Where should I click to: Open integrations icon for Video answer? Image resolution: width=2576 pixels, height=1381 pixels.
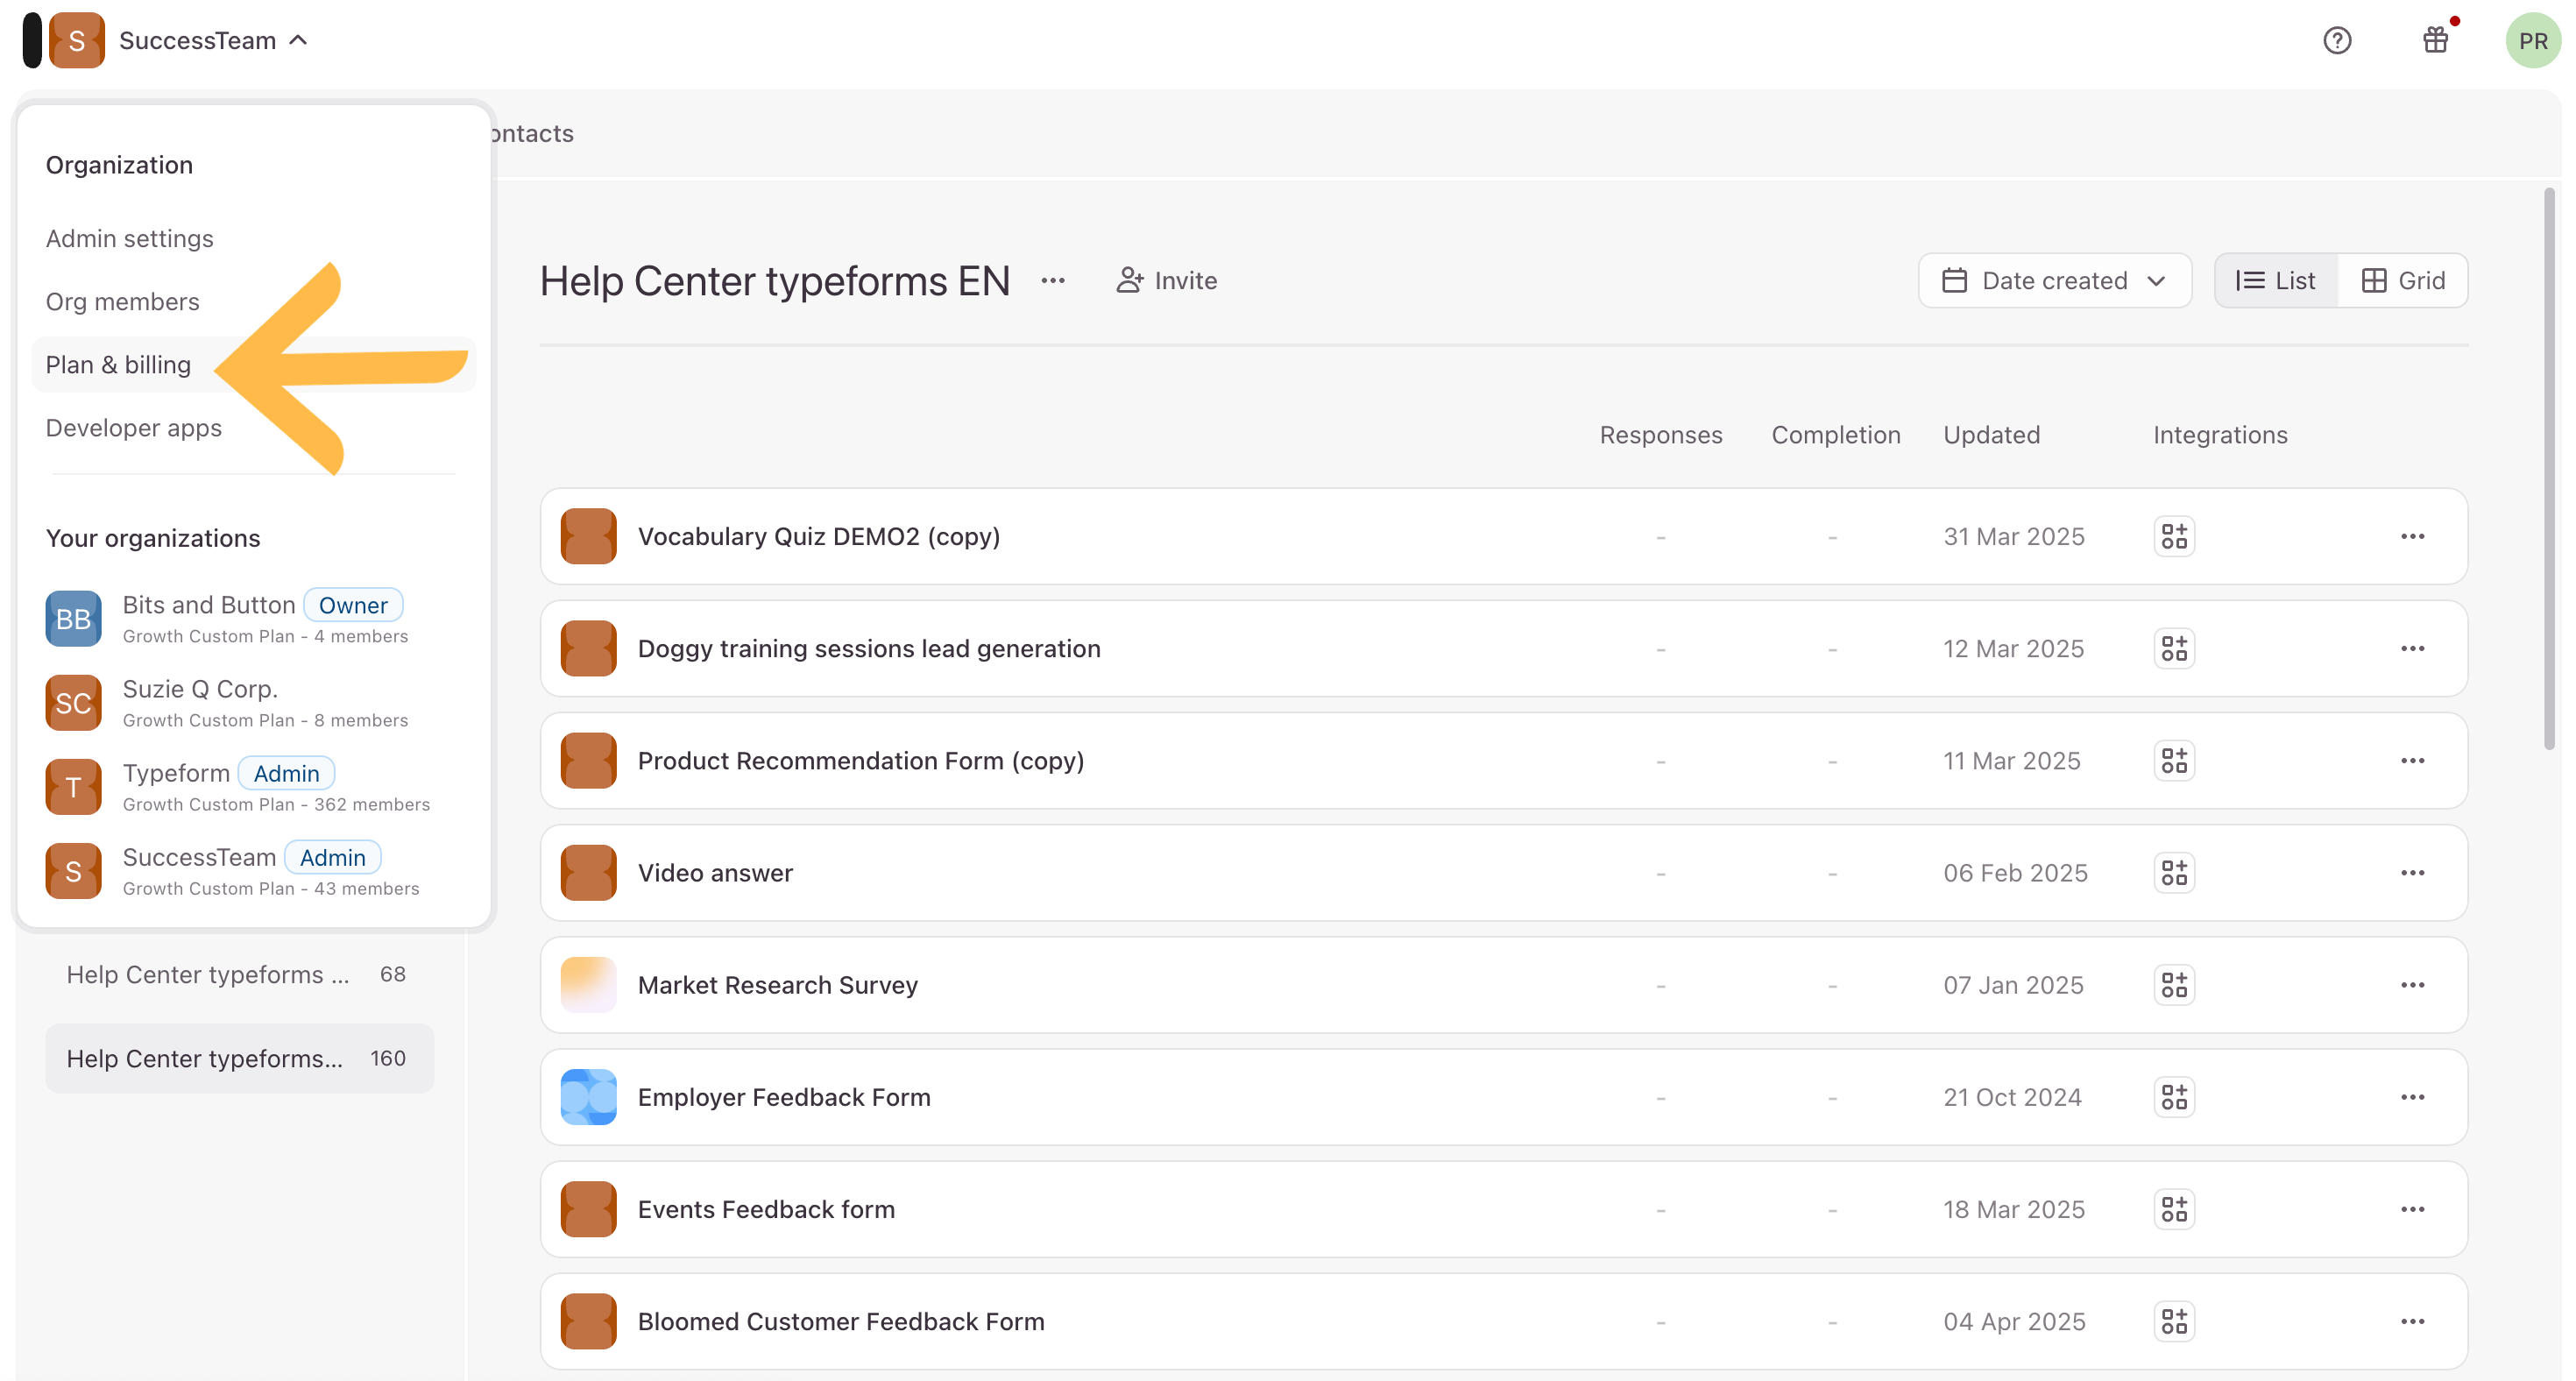pyautogui.click(x=2174, y=873)
